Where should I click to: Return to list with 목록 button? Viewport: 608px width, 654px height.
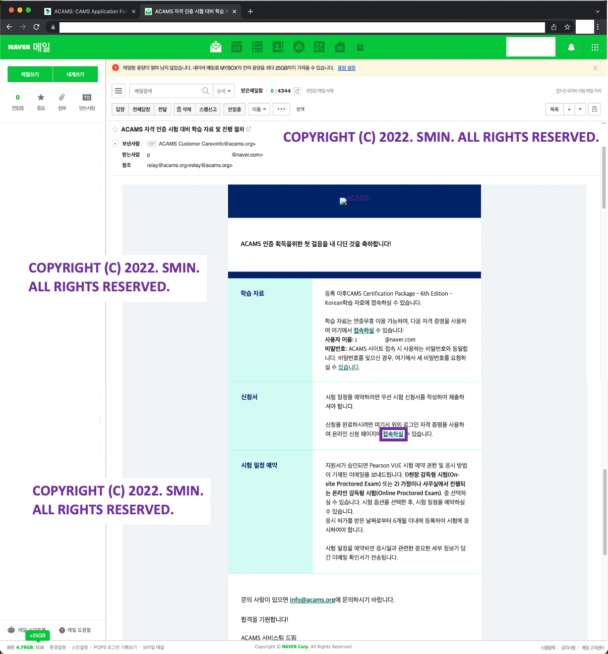(x=554, y=109)
